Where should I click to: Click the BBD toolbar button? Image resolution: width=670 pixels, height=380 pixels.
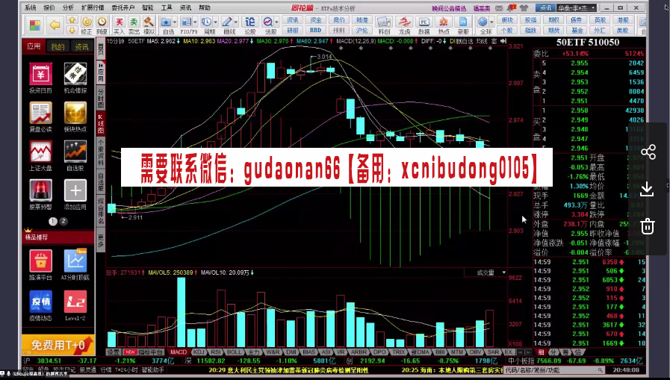(x=315, y=31)
